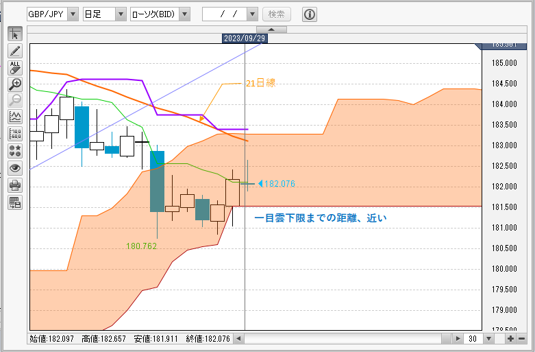This screenshot has width=535, height=352.
Task: Click the 184.500 price axis label
Action: click(x=504, y=84)
